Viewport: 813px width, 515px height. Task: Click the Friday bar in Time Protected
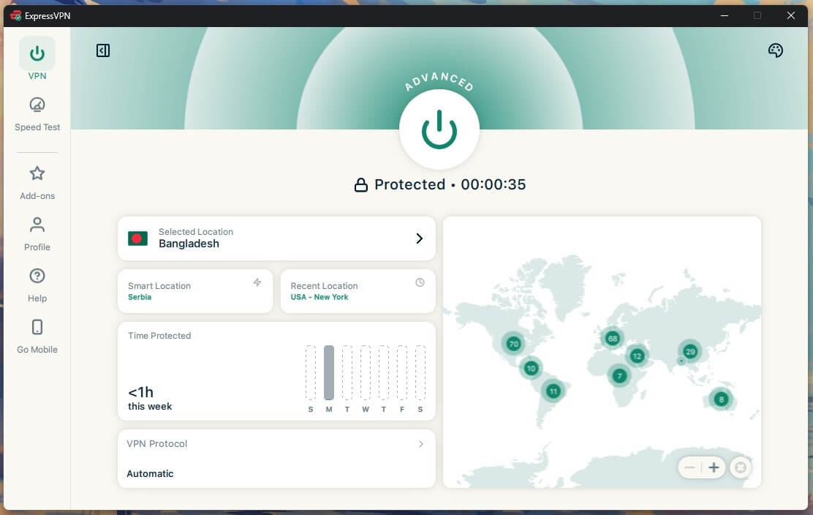click(402, 372)
